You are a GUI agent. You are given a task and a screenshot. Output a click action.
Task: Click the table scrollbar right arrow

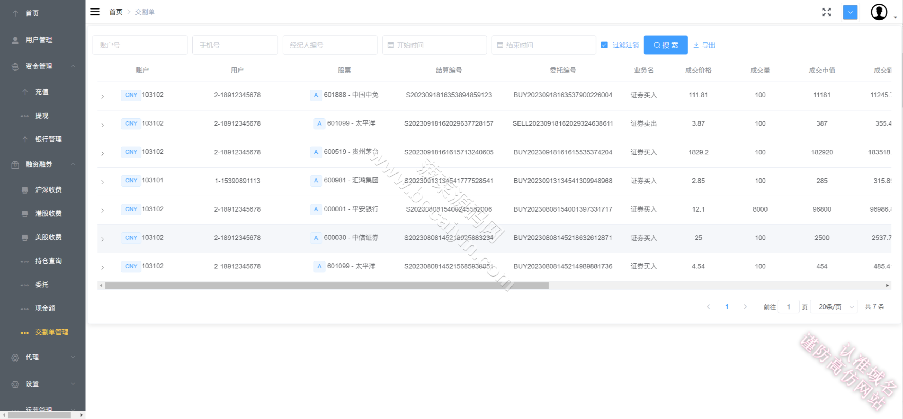coord(887,285)
